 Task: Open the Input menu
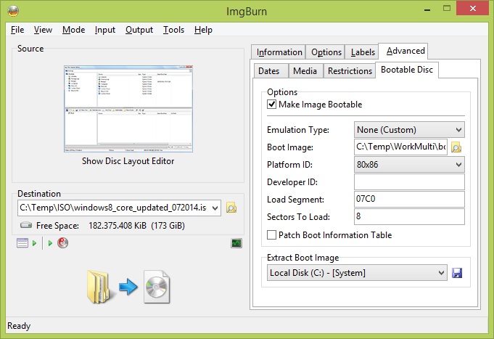pyautogui.click(x=105, y=30)
